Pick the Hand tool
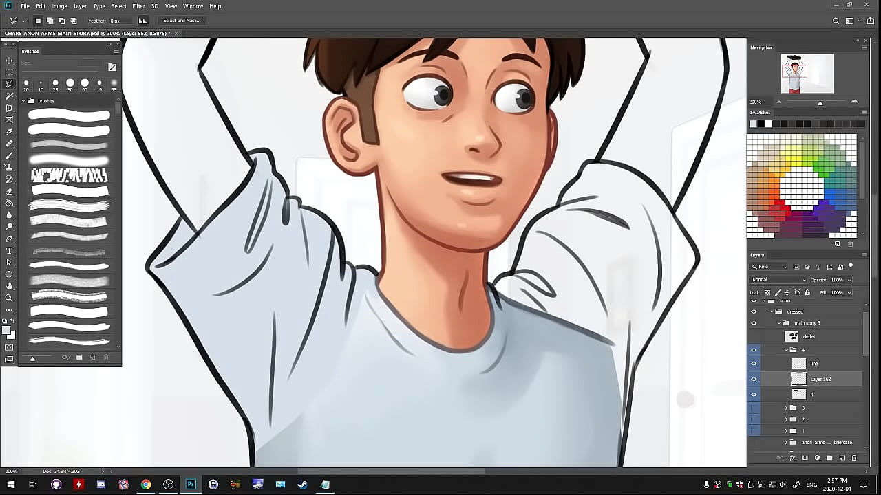The height and width of the screenshot is (495, 881). click(9, 286)
